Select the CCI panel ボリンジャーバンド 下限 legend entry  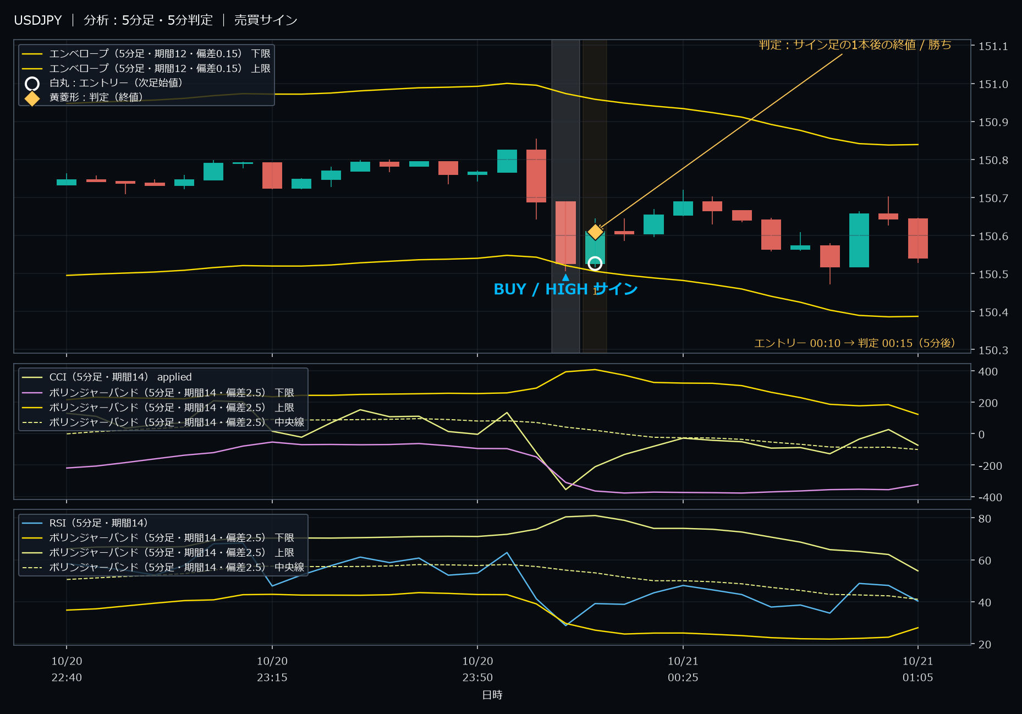[x=158, y=393]
